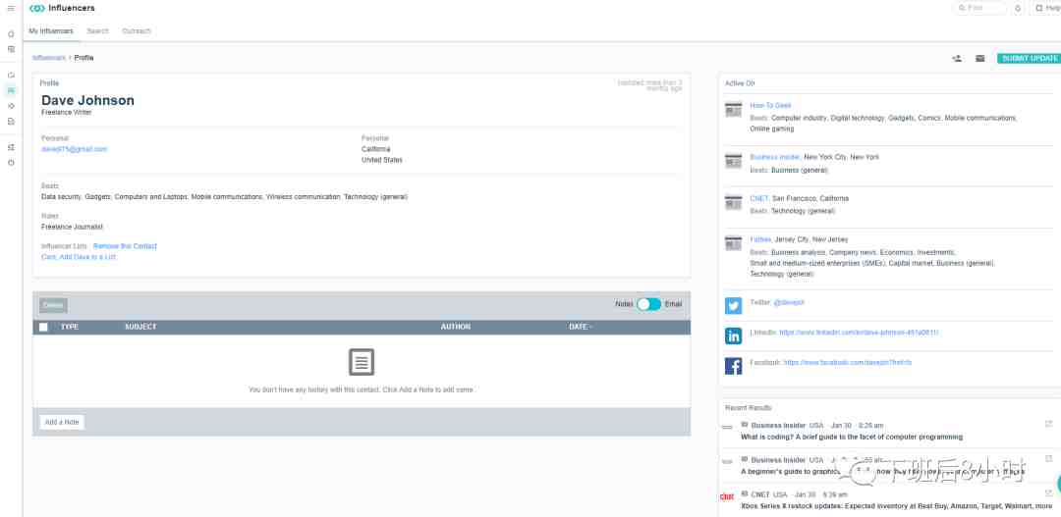This screenshot has width=1061, height=517.
Task: Click the 'Freelance Journalist' role text
Action: pos(73,227)
